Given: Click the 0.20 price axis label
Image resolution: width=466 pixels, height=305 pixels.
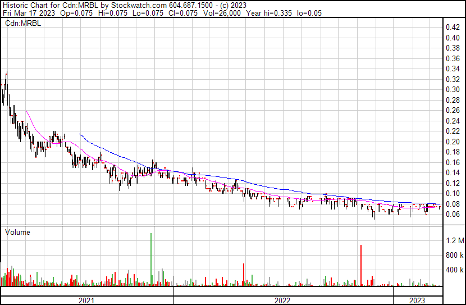Looking at the screenshot, I should 453,142.
